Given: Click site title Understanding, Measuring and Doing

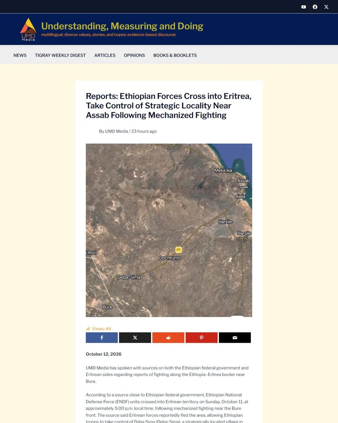Looking at the screenshot, I should (x=122, y=26).
